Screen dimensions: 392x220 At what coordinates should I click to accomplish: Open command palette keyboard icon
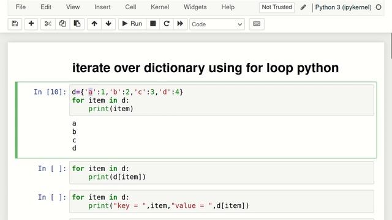click(257, 24)
